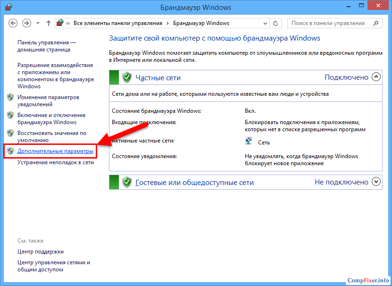This screenshot has width=392, height=286.
Task: Select Все элементы панели управления breadcrumb
Action: (x=117, y=23)
